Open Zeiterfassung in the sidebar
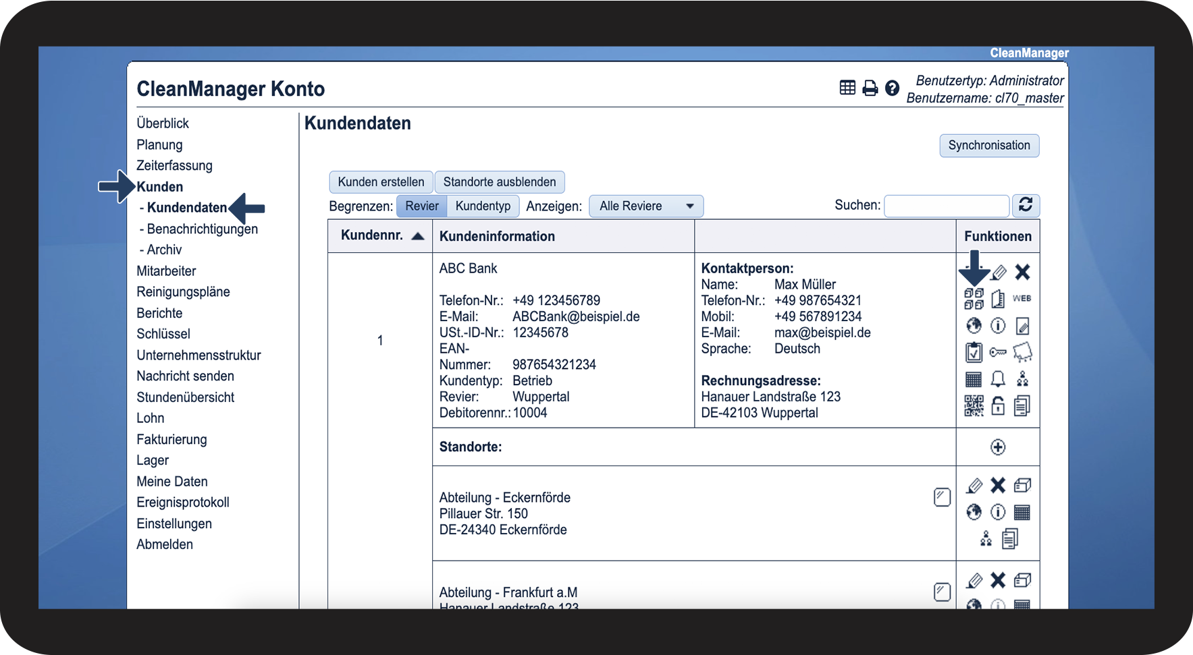Viewport: 1193px width, 655px height. pyautogui.click(x=174, y=165)
